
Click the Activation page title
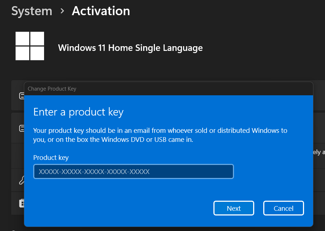(101, 11)
